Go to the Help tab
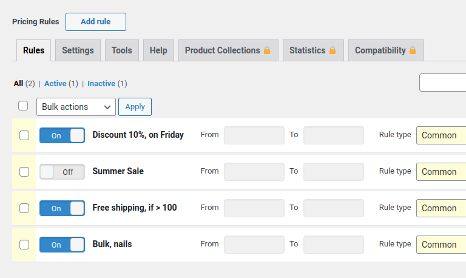The height and width of the screenshot is (278, 466). tap(158, 50)
